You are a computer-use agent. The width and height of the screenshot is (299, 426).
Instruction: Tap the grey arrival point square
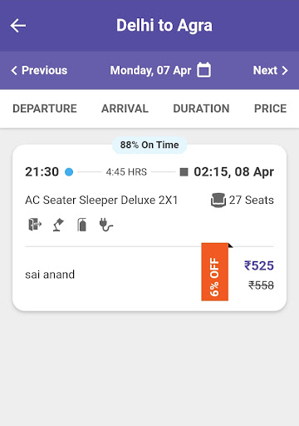[184, 172]
